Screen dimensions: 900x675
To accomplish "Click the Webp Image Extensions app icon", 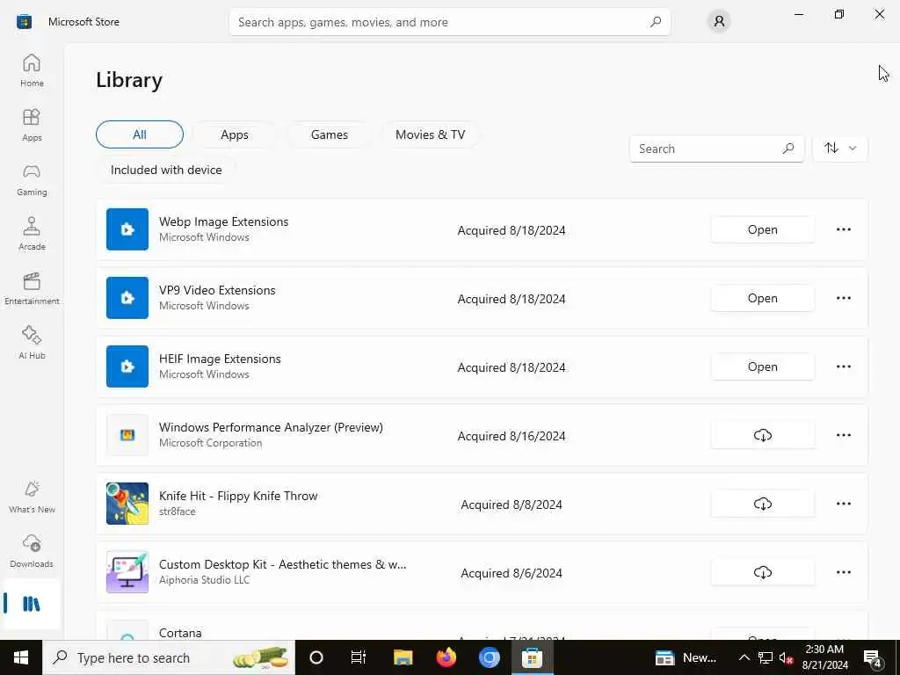I will 127,229.
